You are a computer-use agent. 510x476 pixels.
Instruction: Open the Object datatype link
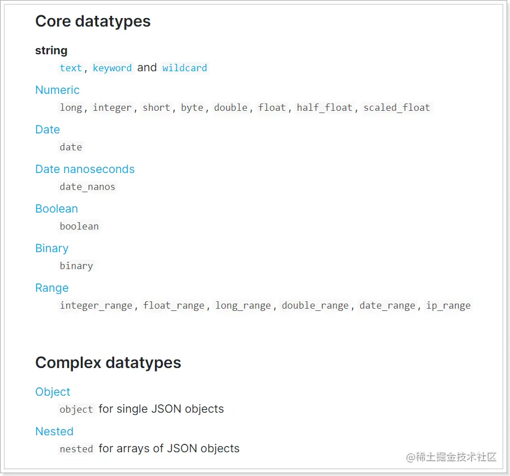[53, 392]
